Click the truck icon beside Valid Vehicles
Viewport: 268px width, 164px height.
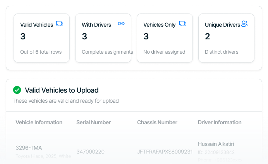59,24
